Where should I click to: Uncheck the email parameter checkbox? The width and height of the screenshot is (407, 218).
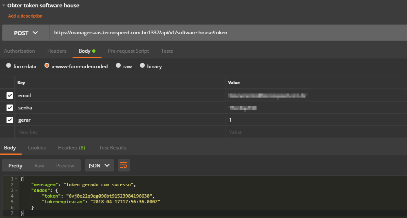coord(10,96)
